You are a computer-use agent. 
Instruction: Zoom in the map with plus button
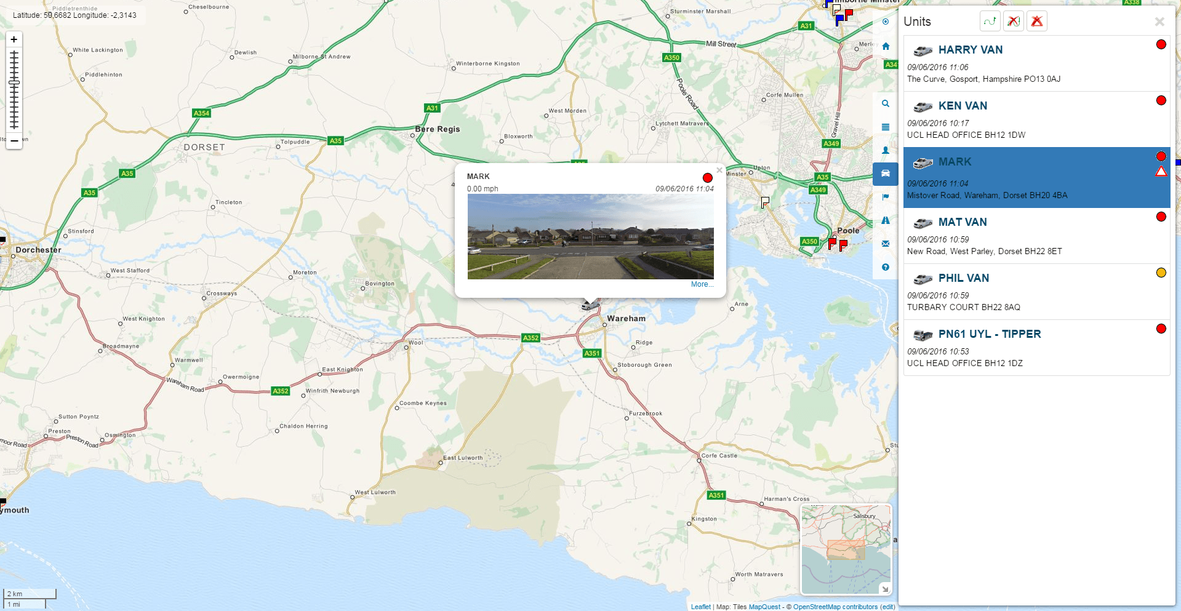[14, 39]
